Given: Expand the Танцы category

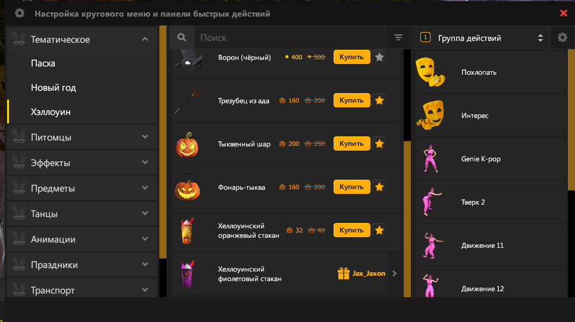Looking at the screenshot, I should pos(145,213).
